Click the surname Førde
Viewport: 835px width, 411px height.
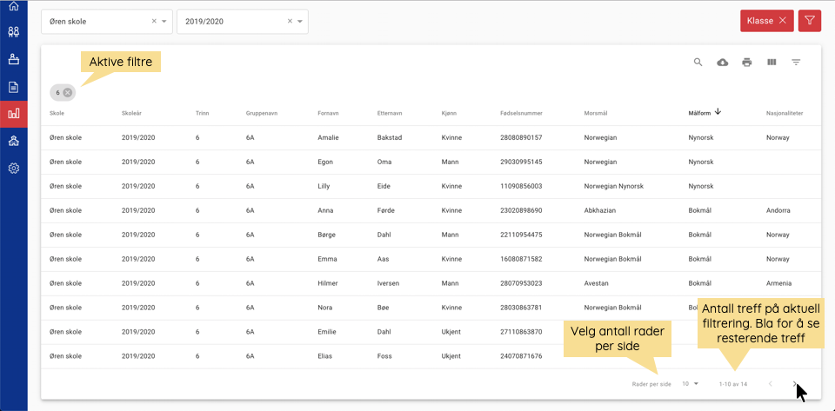pos(385,210)
